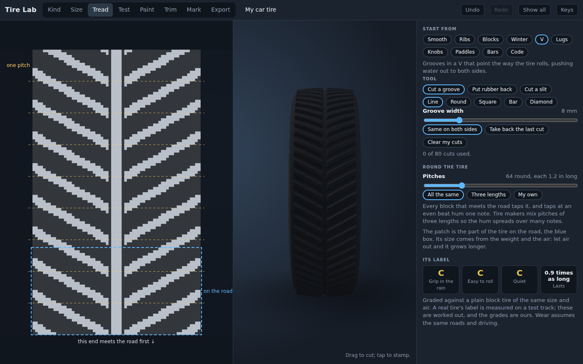Open the Export tab
Screen dimensions: 583x364
pyautogui.click(x=220, y=10)
